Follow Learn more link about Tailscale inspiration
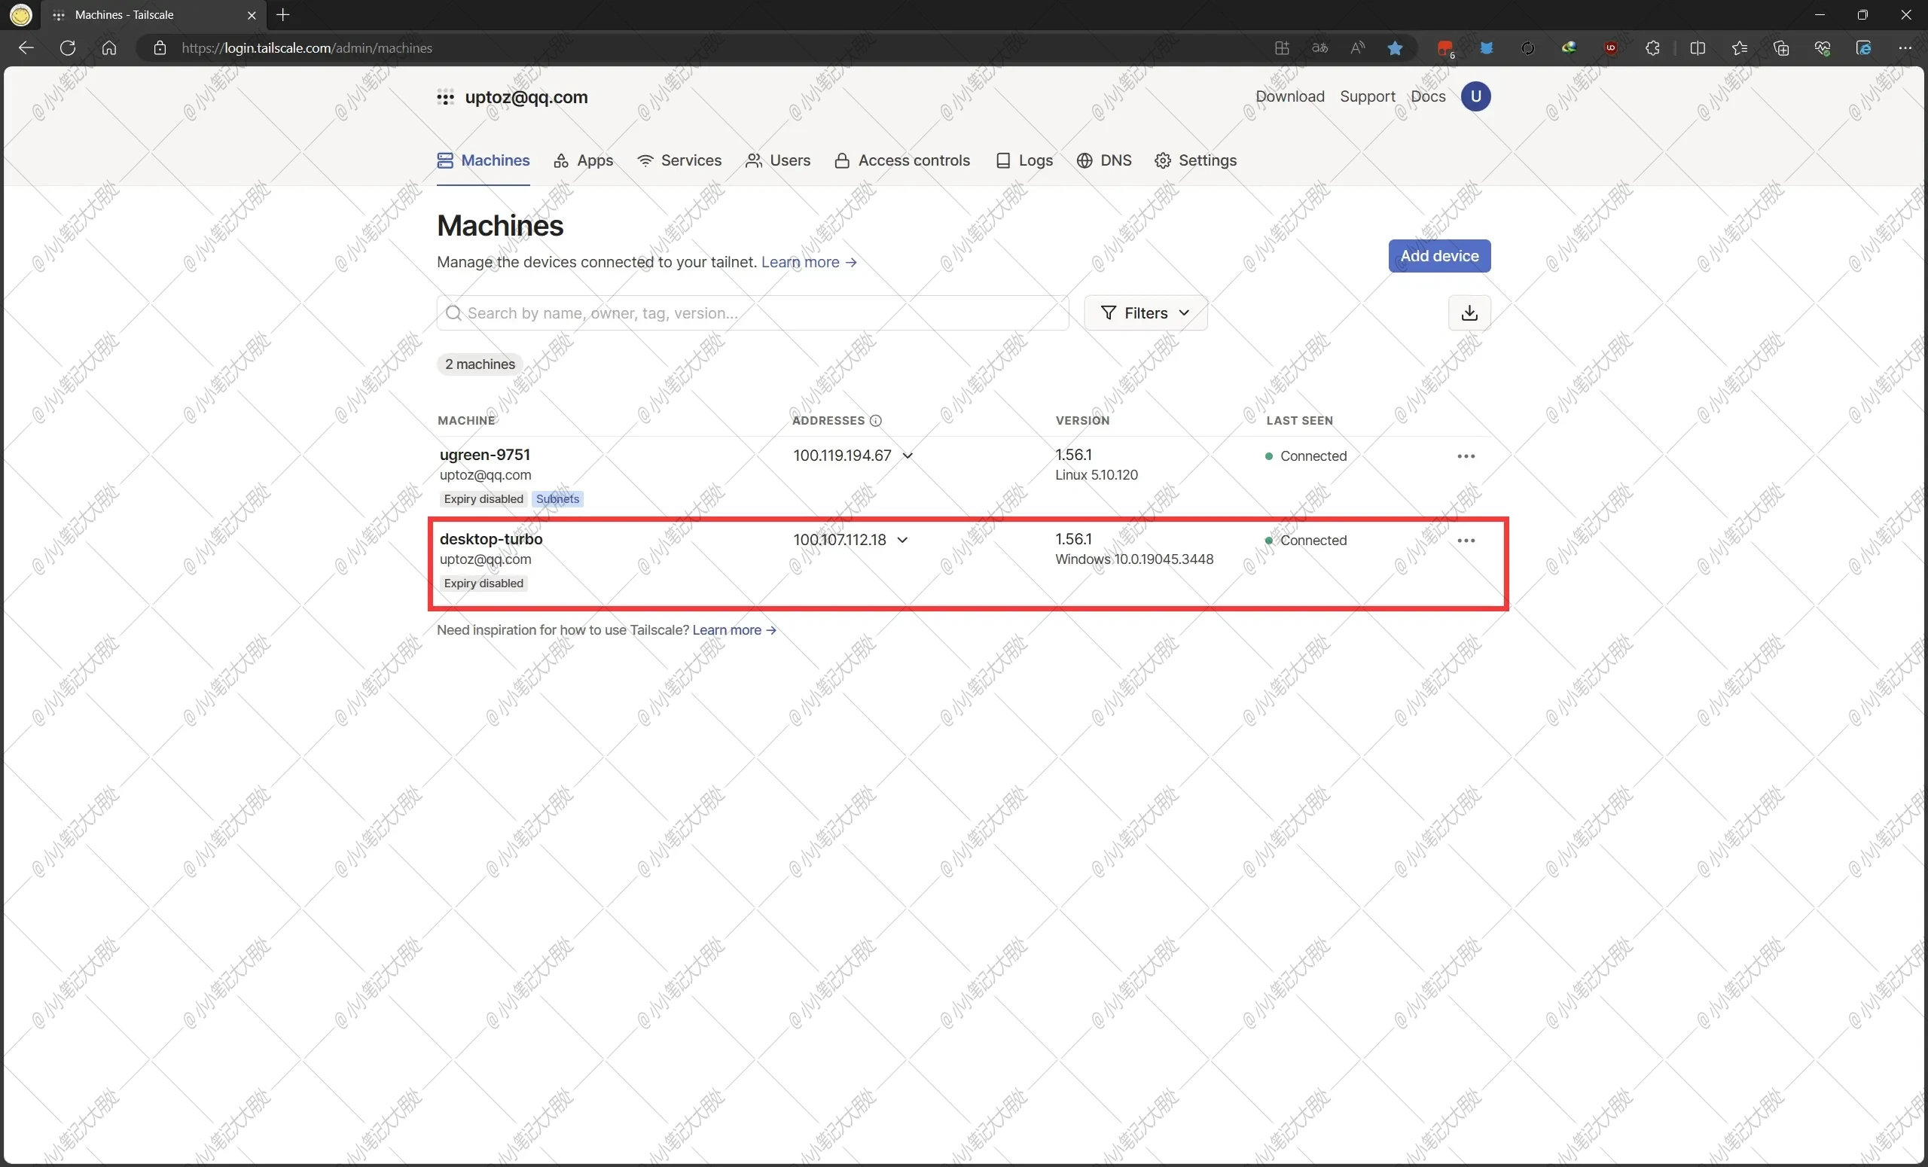The image size is (1928, 1167). (734, 630)
